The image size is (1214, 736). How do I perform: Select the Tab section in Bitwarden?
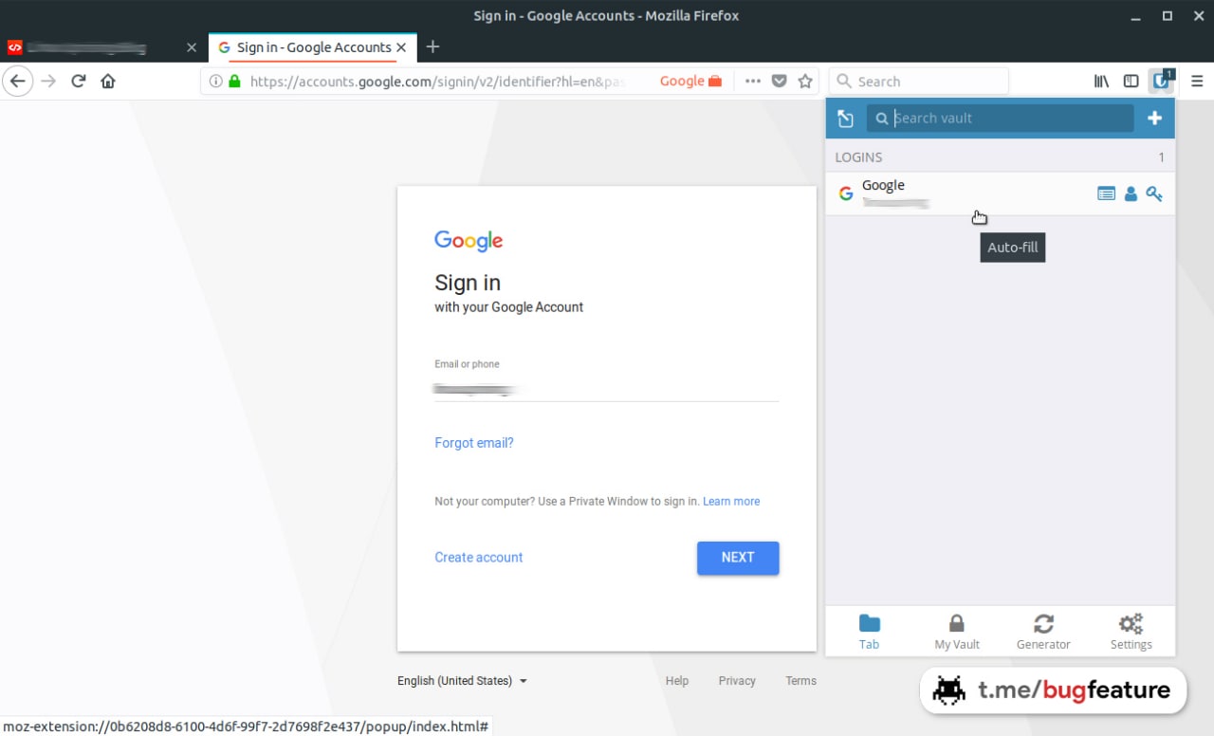869,632
